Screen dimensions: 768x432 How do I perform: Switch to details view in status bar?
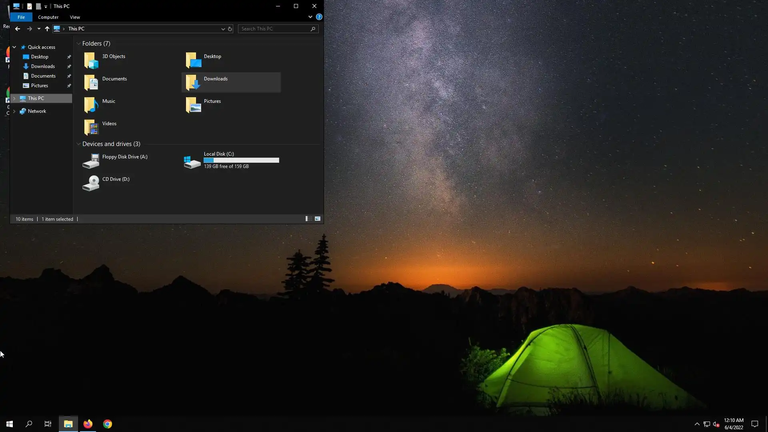point(308,219)
